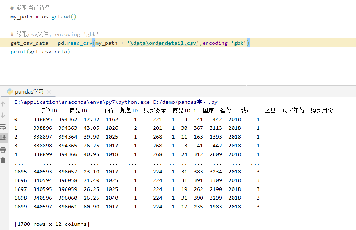356x230 pixels.
Task: Close the pandas学习 run tab
Action: [x=49, y=92]
